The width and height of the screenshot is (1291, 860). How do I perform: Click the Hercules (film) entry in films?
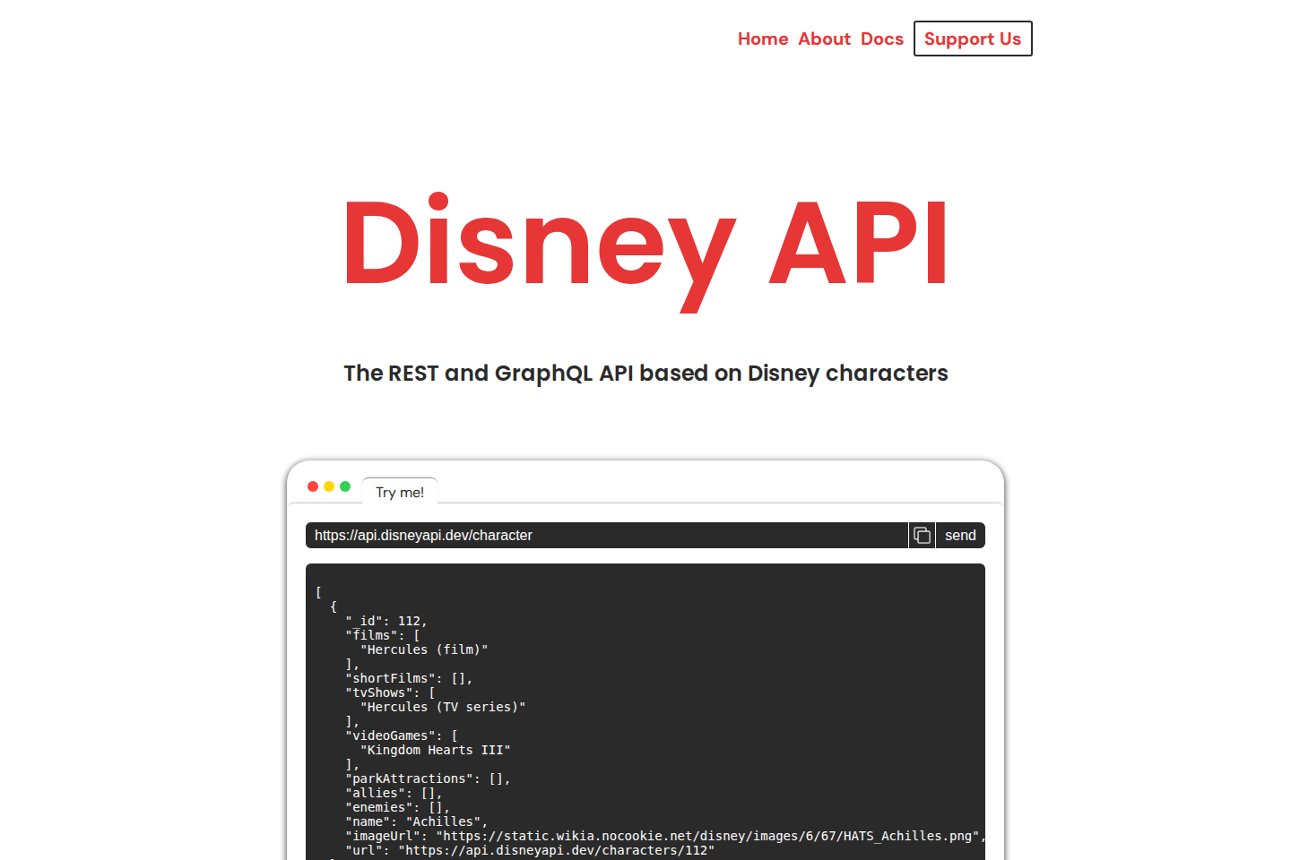point(424,649)
